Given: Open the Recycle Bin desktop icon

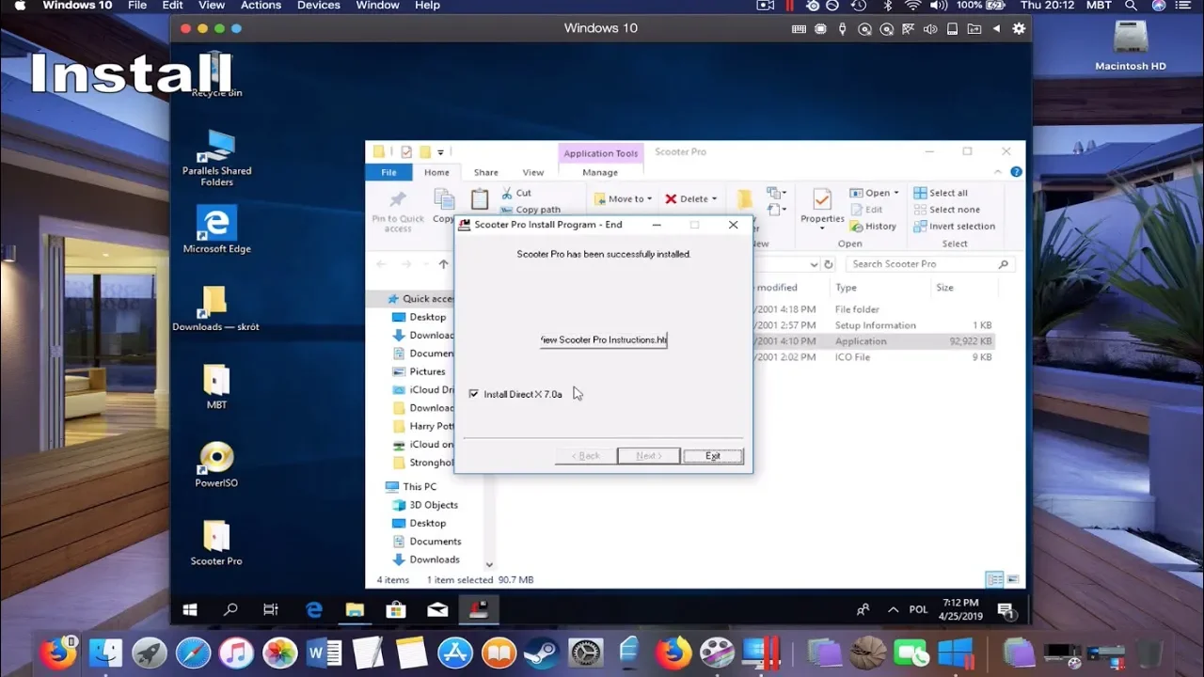Looking at the screenshot, I should pyautogui.click(x=216, y=75).
